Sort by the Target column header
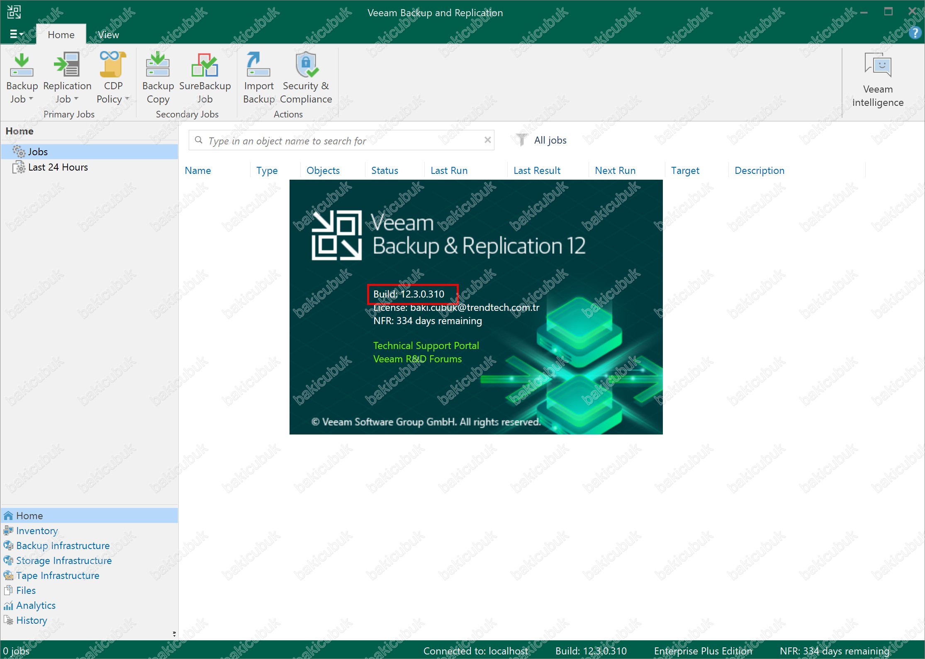This screenshot has width=925, height=659. click(x=685, y=171)
